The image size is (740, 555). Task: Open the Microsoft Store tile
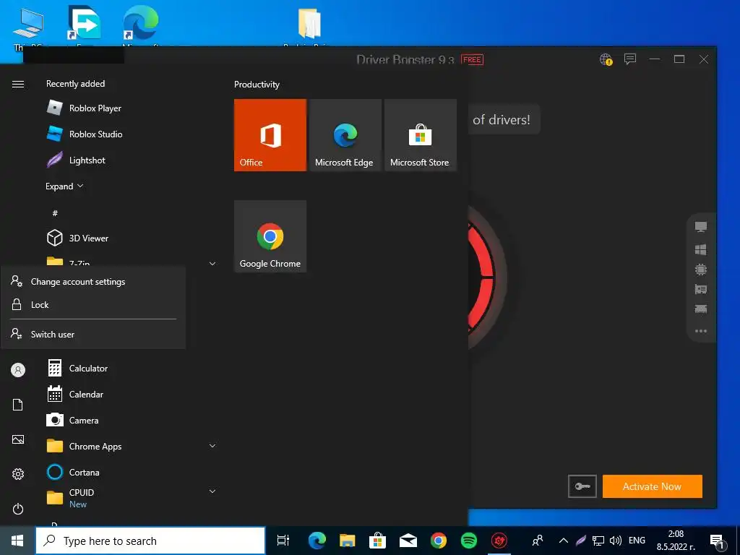(x=420, y=135)
